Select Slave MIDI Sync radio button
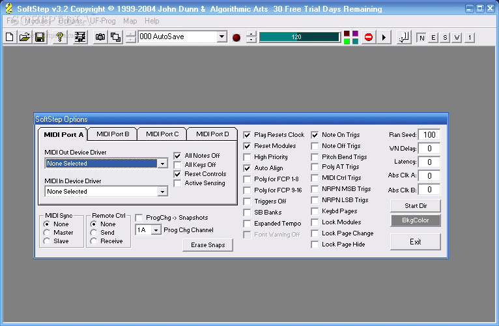The height and width of the screenshot is (326, 499). tap(47, 241)
